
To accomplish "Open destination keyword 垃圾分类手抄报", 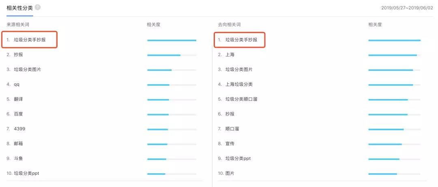I will pyautogui.click(x=241, y=40).
